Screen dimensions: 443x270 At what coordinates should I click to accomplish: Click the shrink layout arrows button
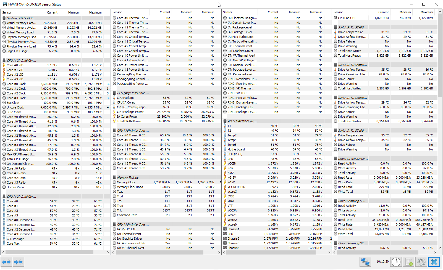(18, 262)
